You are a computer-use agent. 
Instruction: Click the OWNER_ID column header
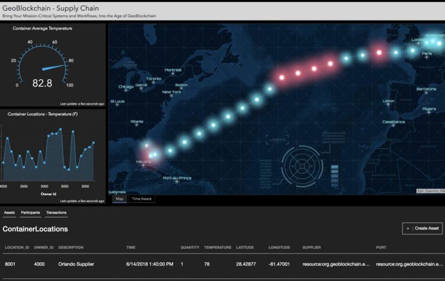(x=44, y=248)
